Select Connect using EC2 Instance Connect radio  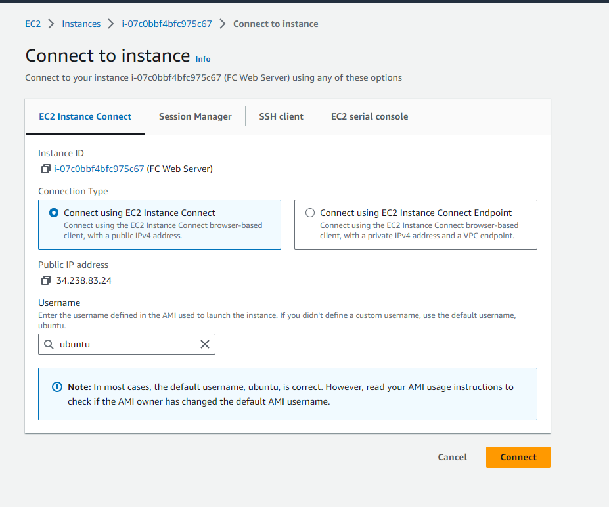54,213
